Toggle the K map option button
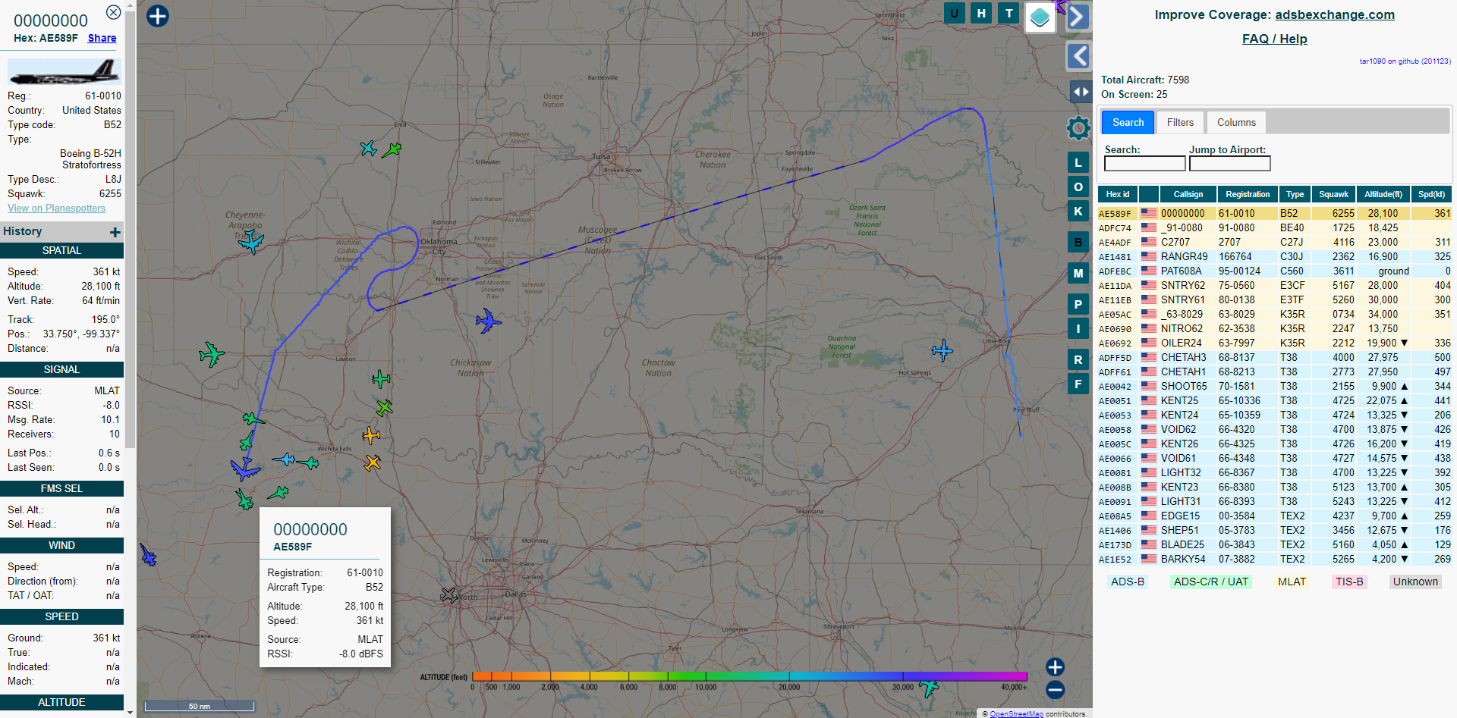1457x718 pixels. coord(1078,212)
